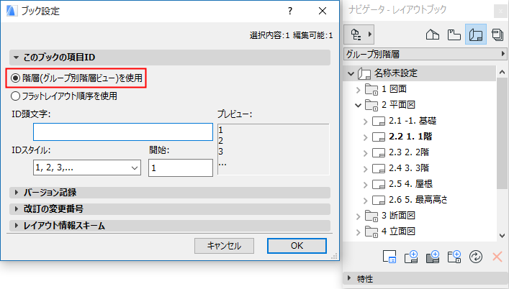Select the Layout Book icon

point(476,35)
